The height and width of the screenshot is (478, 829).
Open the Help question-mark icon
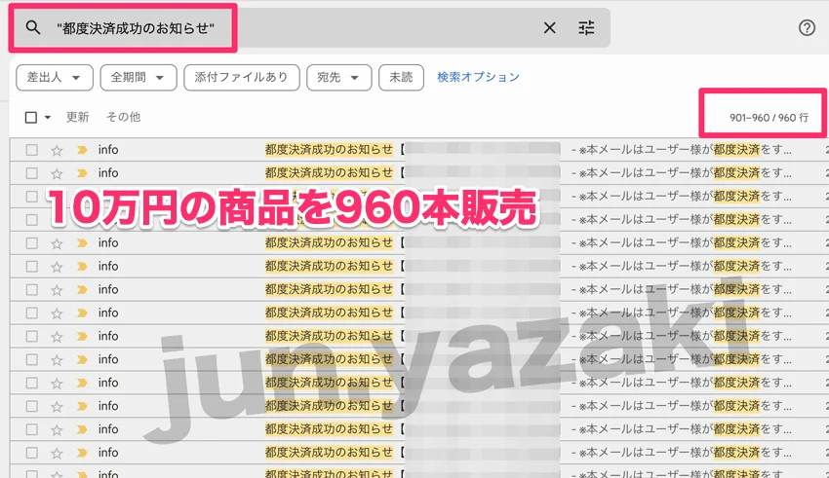[x=807, y=27]
